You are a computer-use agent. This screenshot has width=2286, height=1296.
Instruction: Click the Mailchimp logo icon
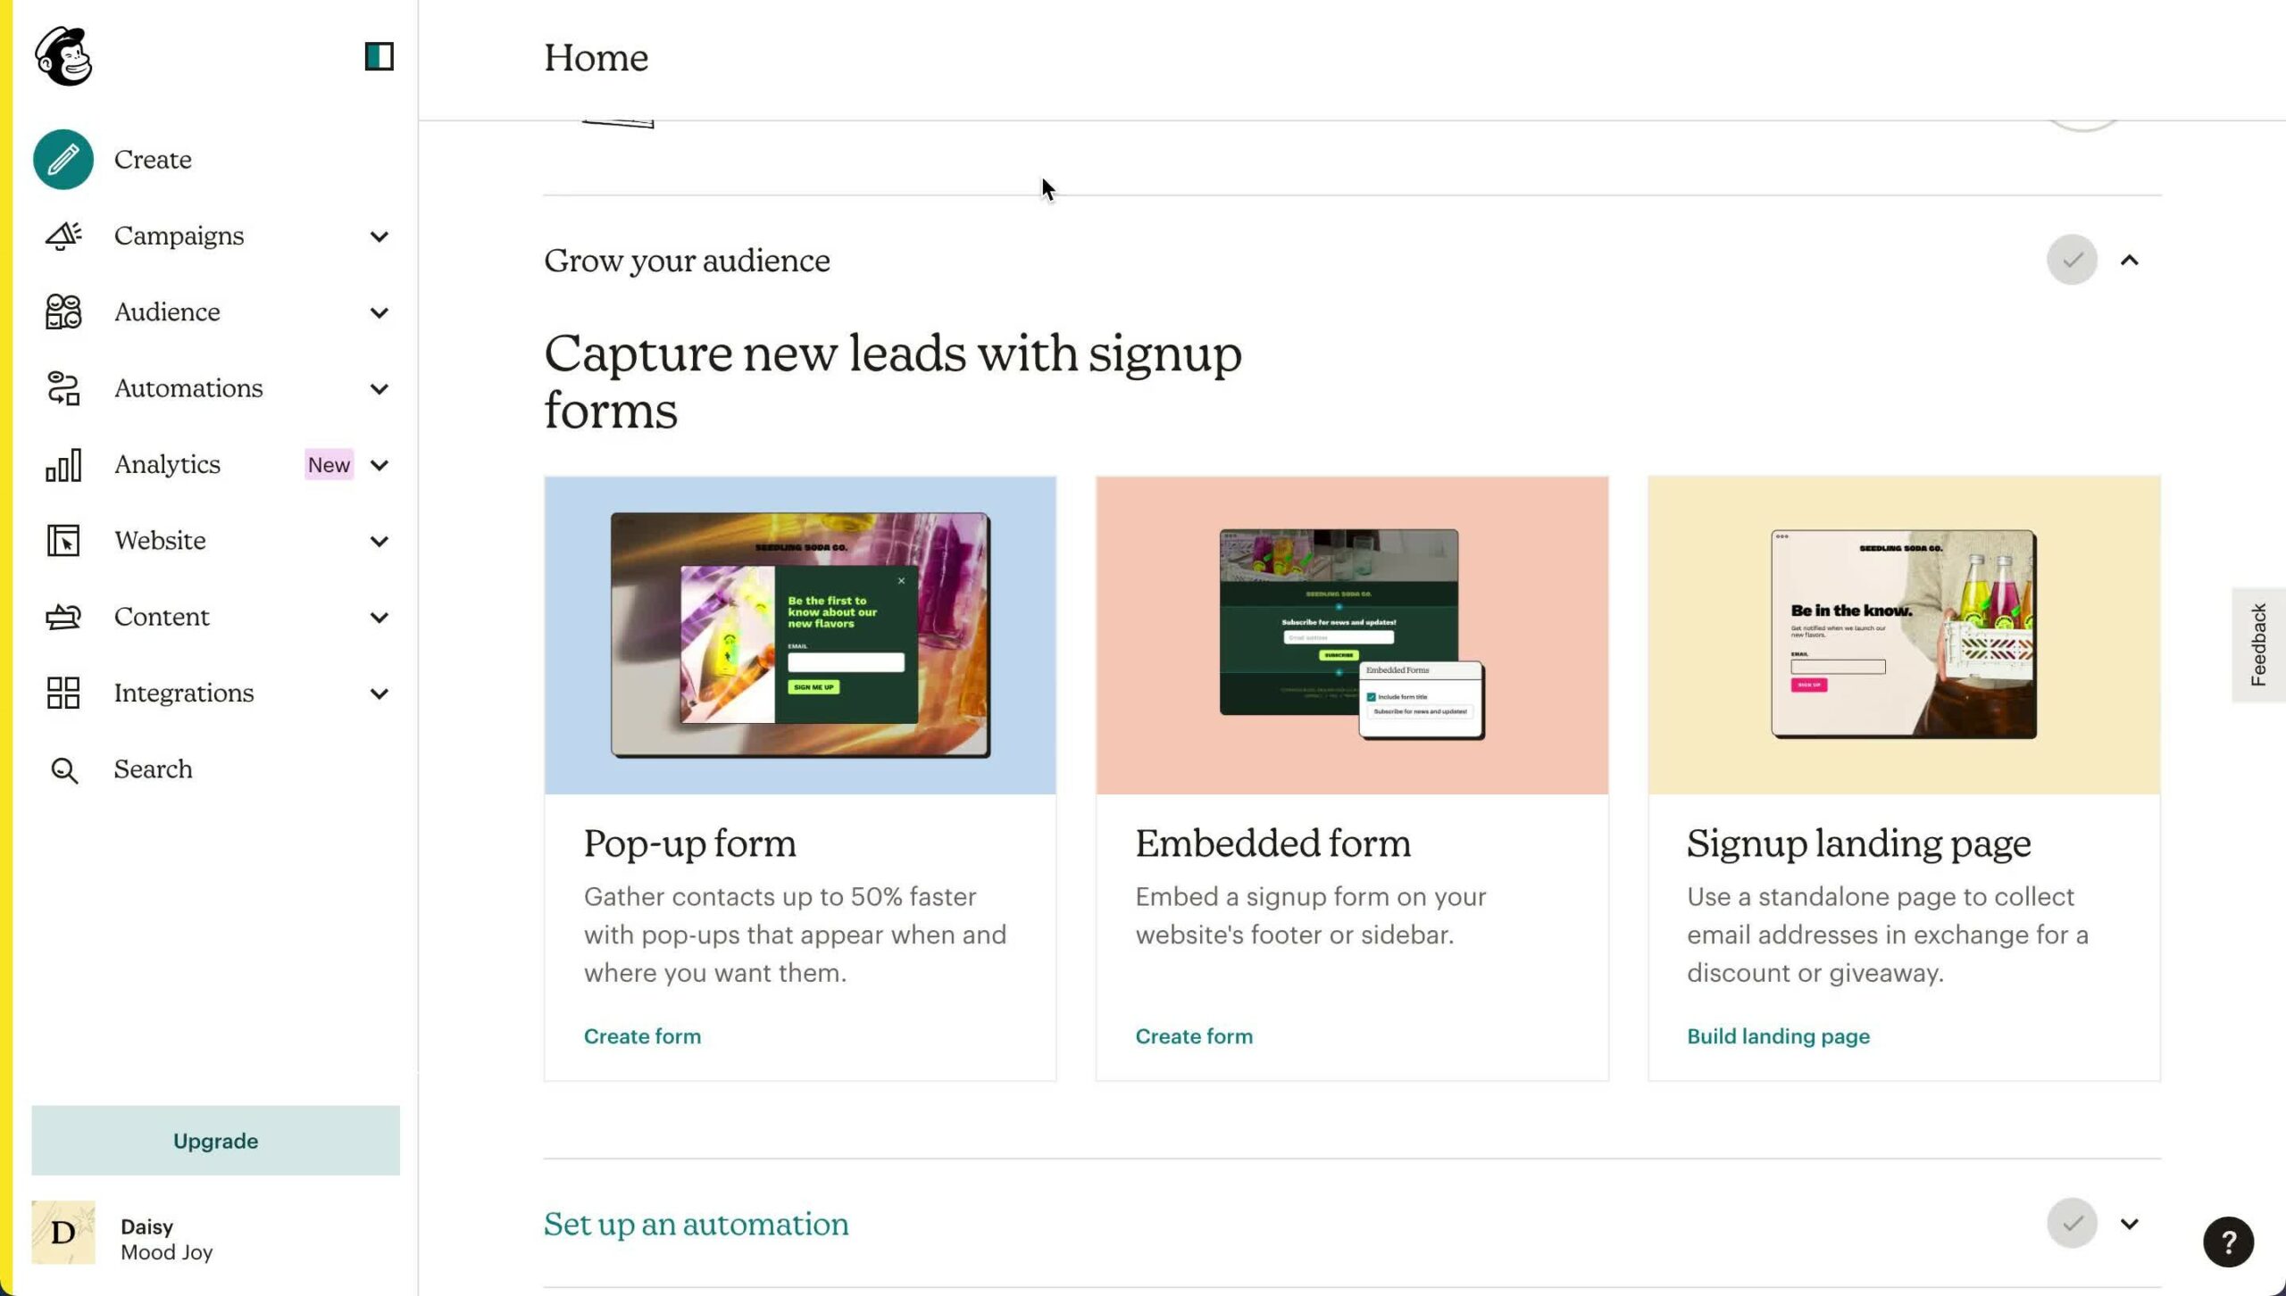coord(64,56)
